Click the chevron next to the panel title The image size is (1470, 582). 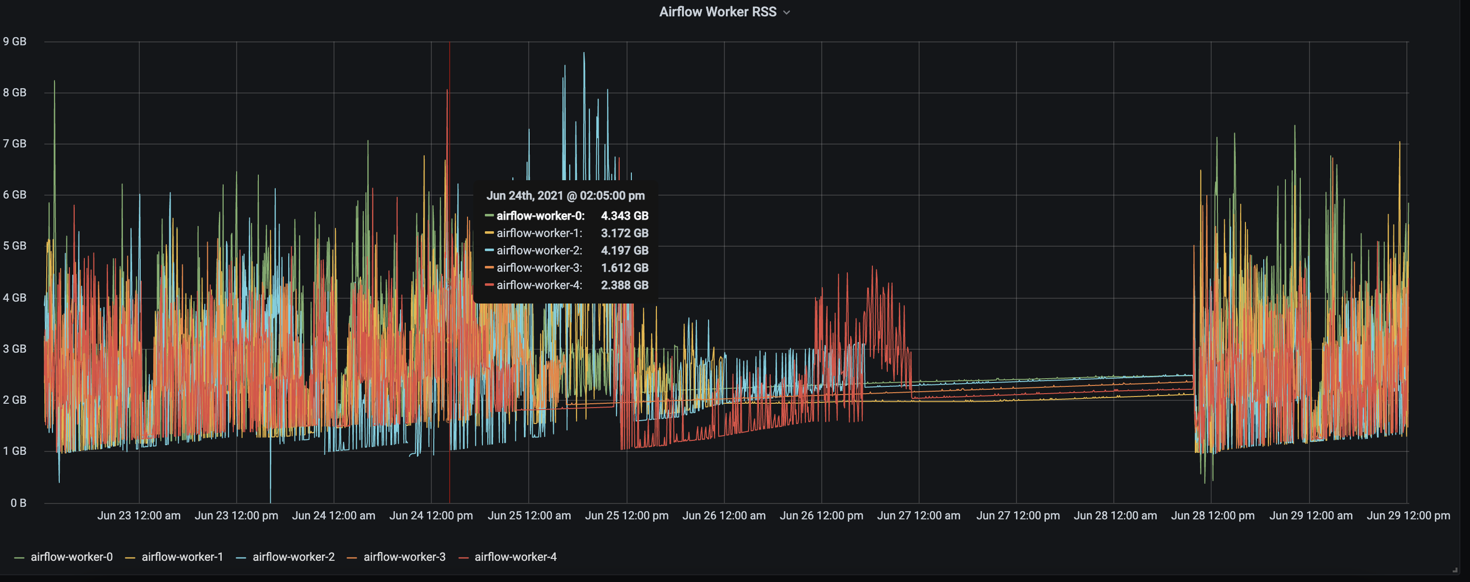pyautogui.click(x=787, y=13)
